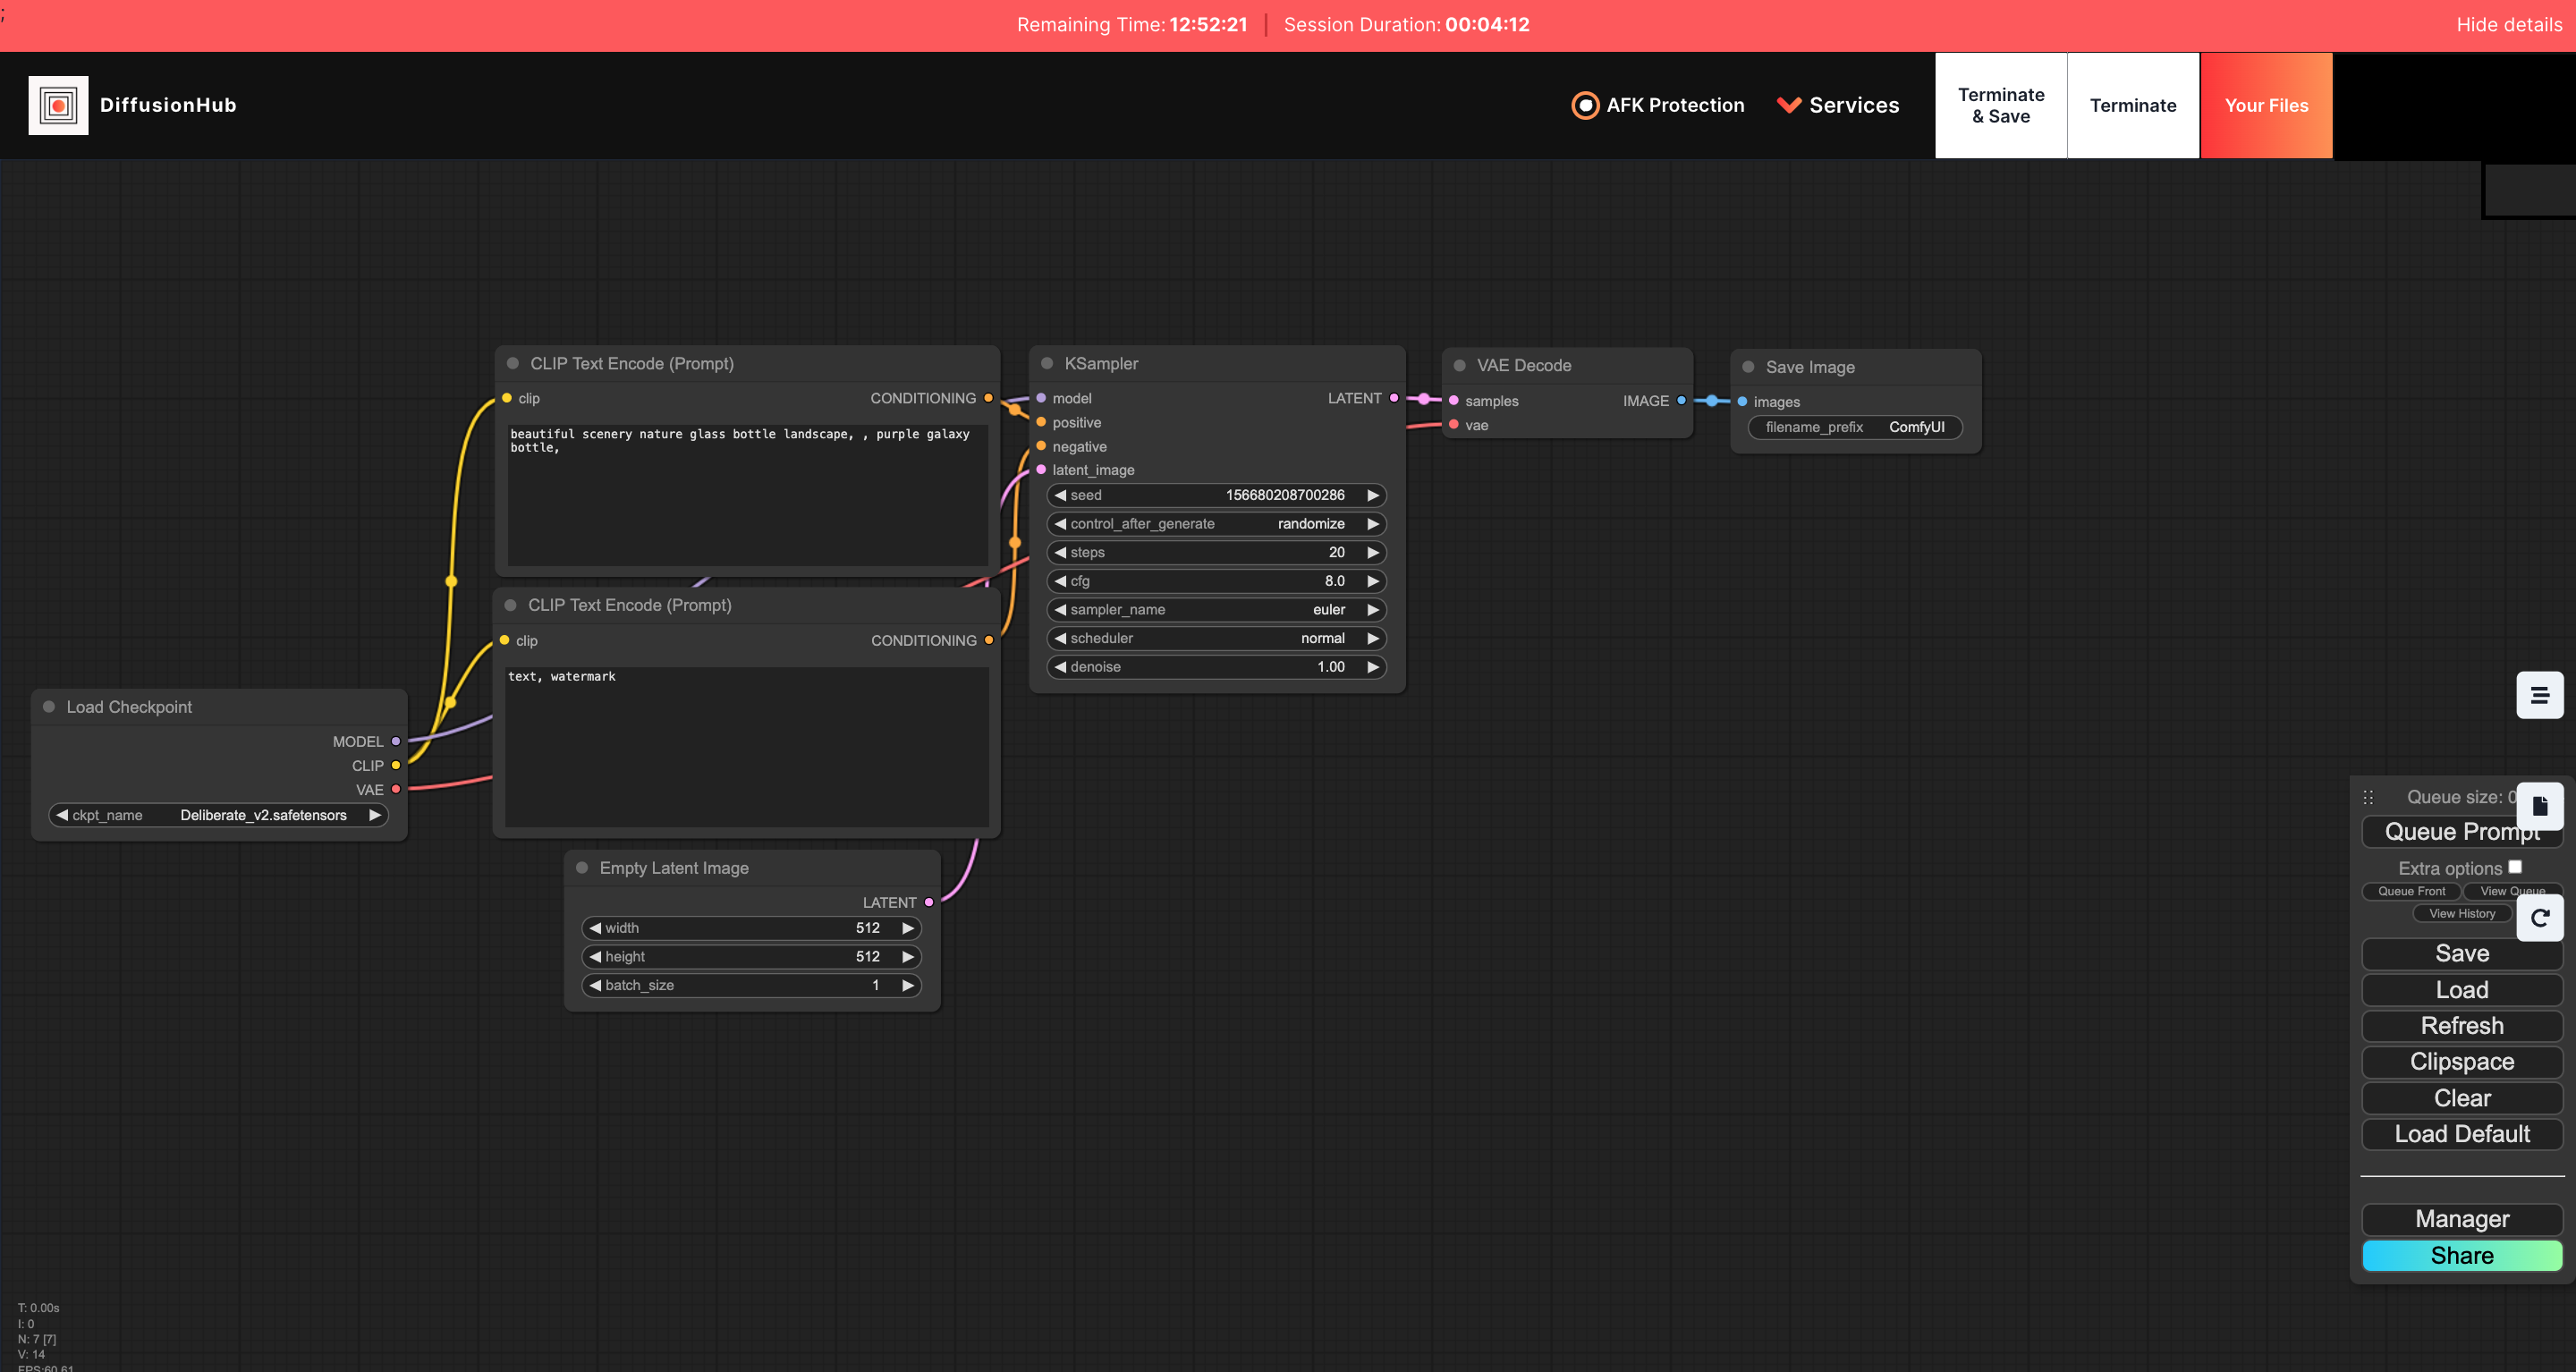Click Hide details link
The image size is (2576, 1372).
click(x=2508, y=25)
